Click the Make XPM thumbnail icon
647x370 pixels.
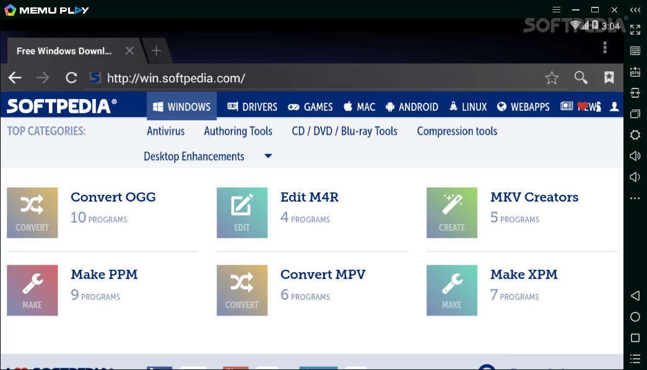pyautogui.click(x=452, y=290)
